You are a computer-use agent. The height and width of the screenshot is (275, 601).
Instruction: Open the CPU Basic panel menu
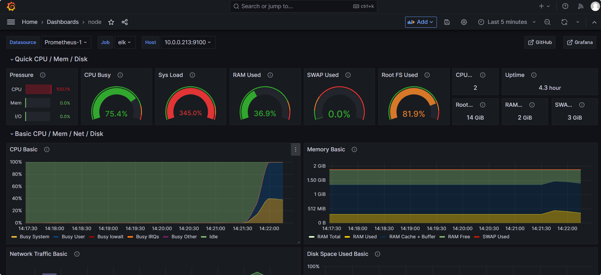click(295, 149)
